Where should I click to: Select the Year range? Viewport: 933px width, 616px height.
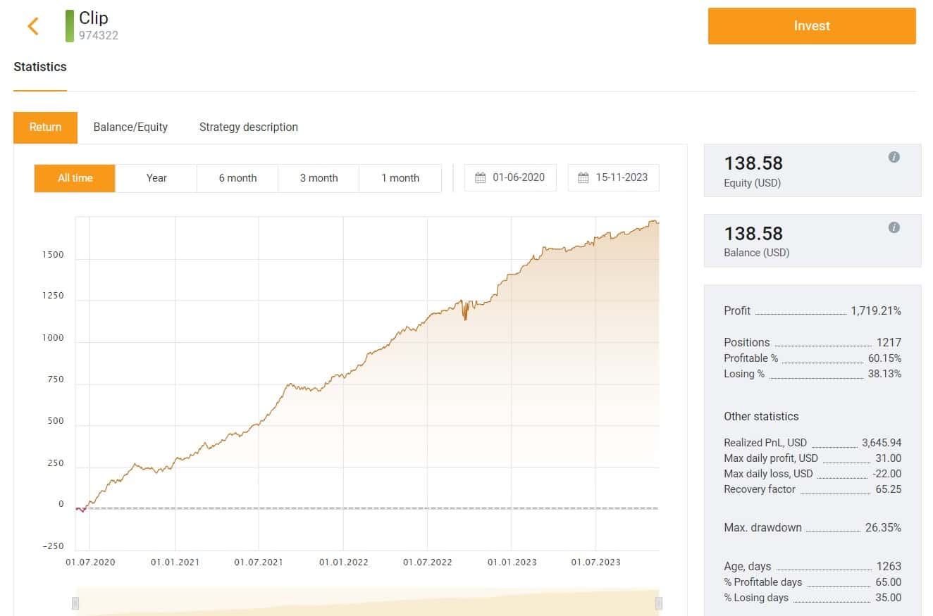click(156, 178)
